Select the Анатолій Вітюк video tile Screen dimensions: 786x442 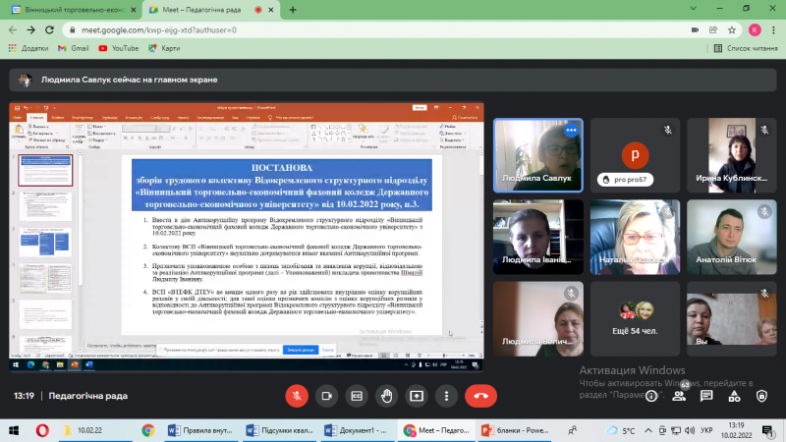[731, 237]
